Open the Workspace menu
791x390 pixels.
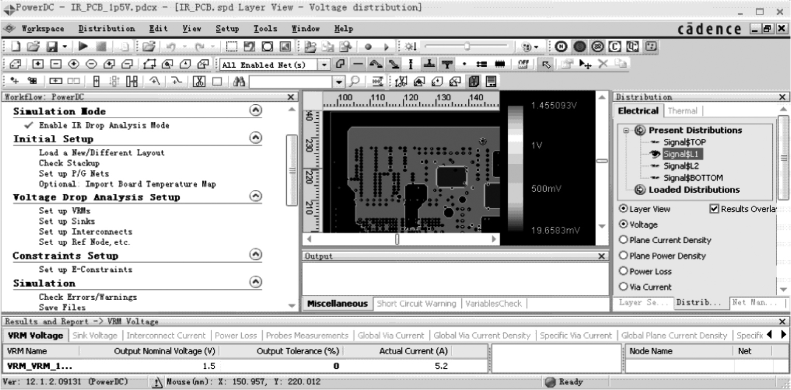click(x=42, y=29)
